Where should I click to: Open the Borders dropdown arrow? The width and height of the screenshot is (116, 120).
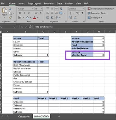pyautogui.click(x=23, y=18)
